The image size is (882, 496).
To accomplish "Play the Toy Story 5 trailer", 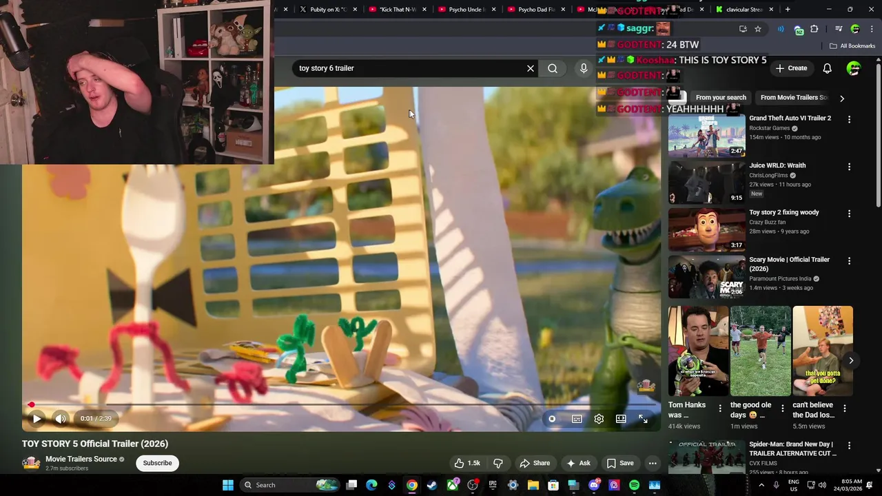I will (37, 418).
